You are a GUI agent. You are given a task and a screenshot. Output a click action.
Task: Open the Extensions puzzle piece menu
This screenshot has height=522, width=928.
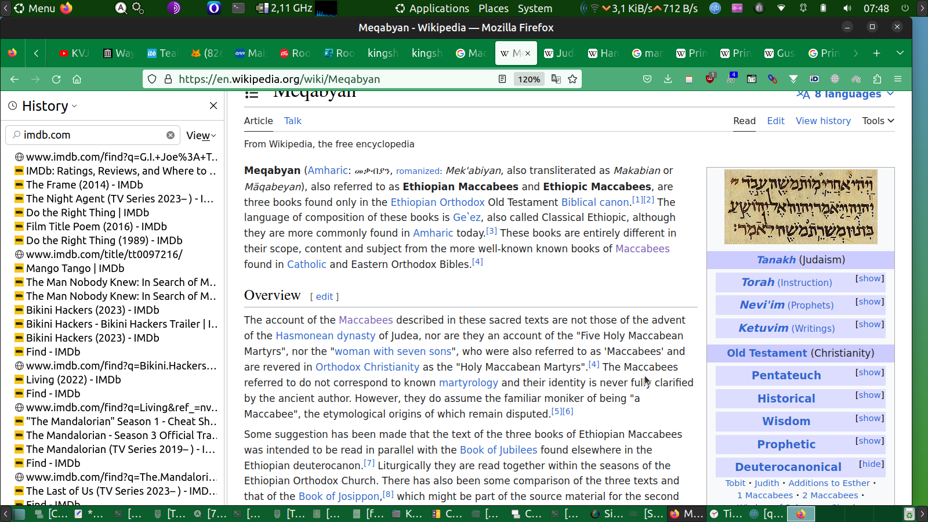click(x=877, y=79)
